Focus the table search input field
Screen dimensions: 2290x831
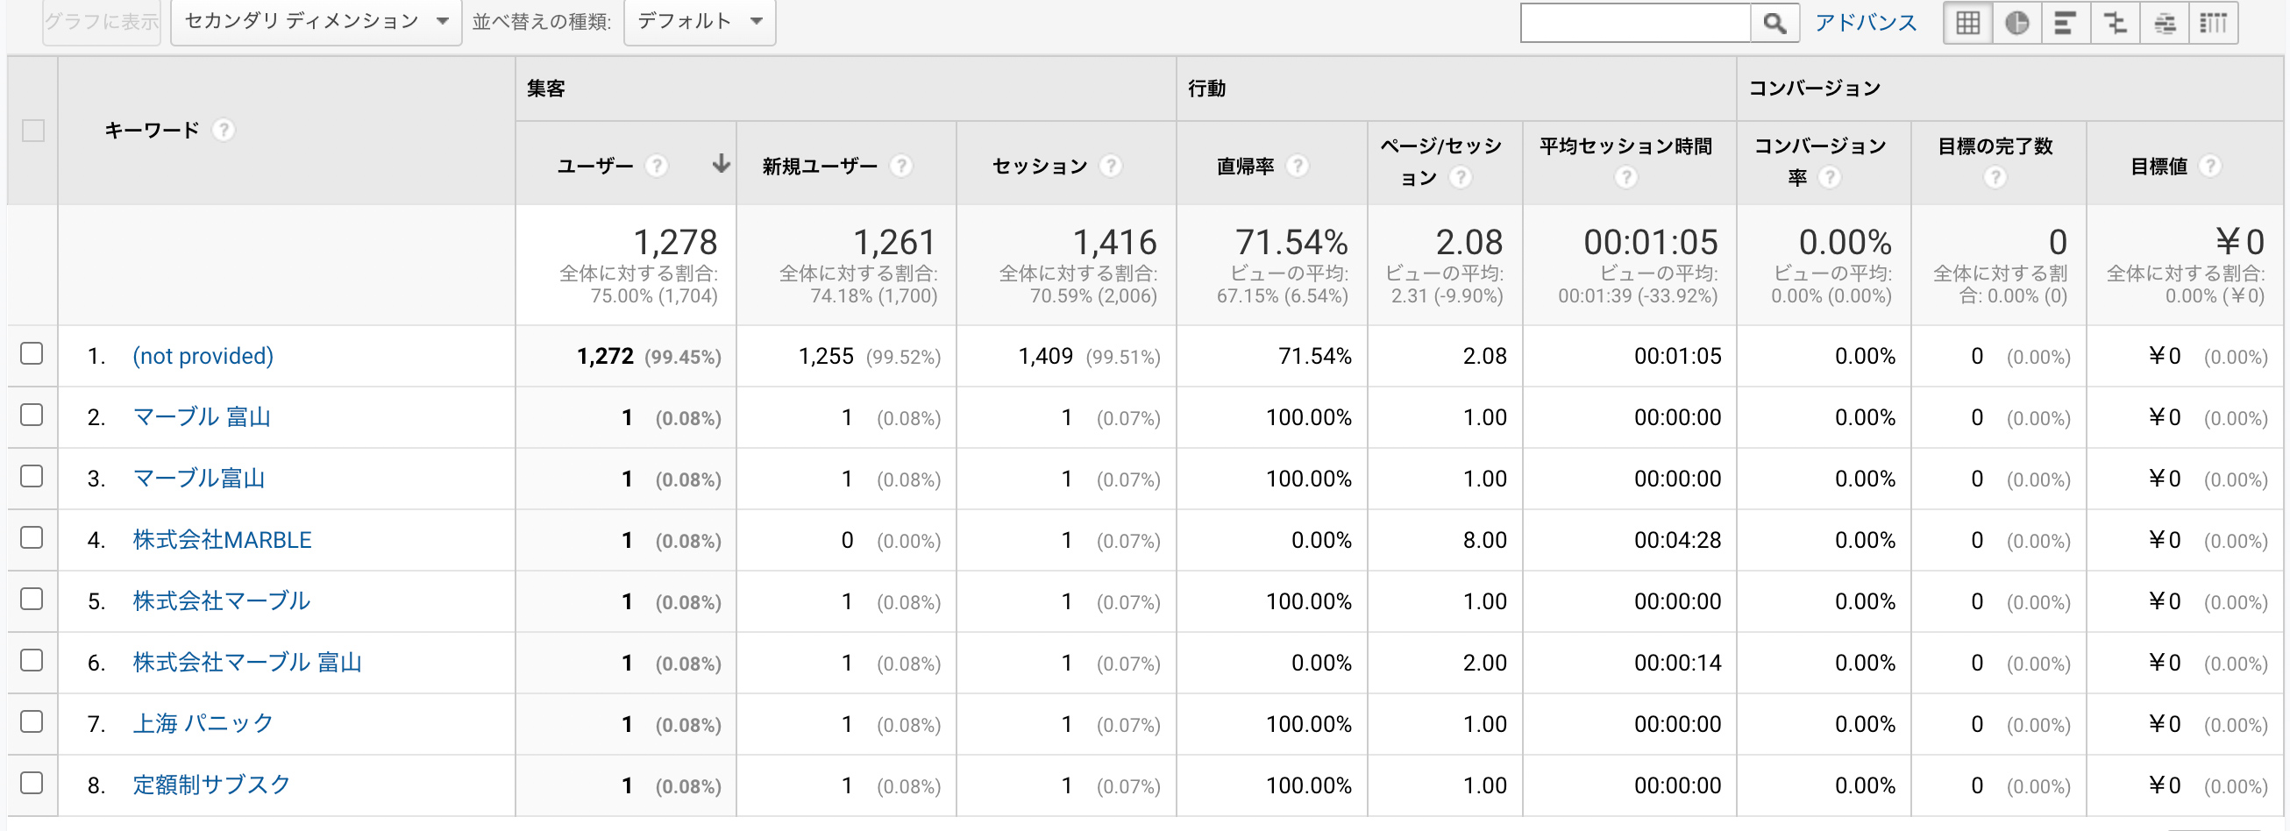(1635, 23)
